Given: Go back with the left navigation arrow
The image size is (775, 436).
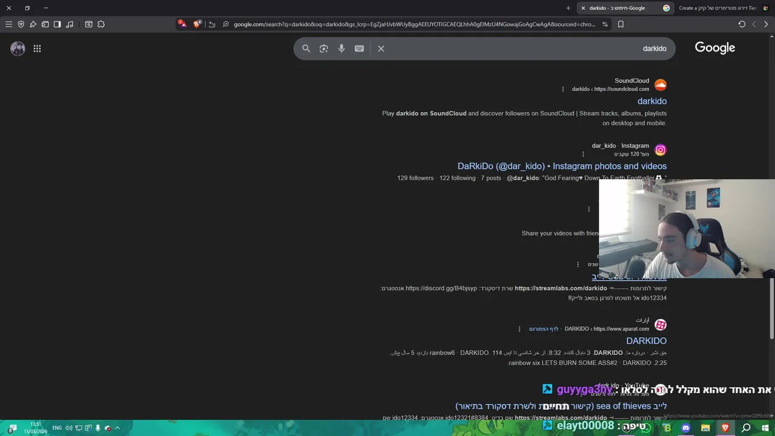Looking at the screenshot, I should [x=754, y=24].
